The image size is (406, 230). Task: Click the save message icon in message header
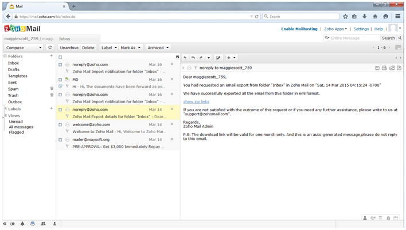click(x=377, y=68)
